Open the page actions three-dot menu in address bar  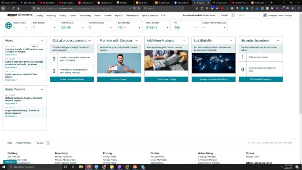130,8
